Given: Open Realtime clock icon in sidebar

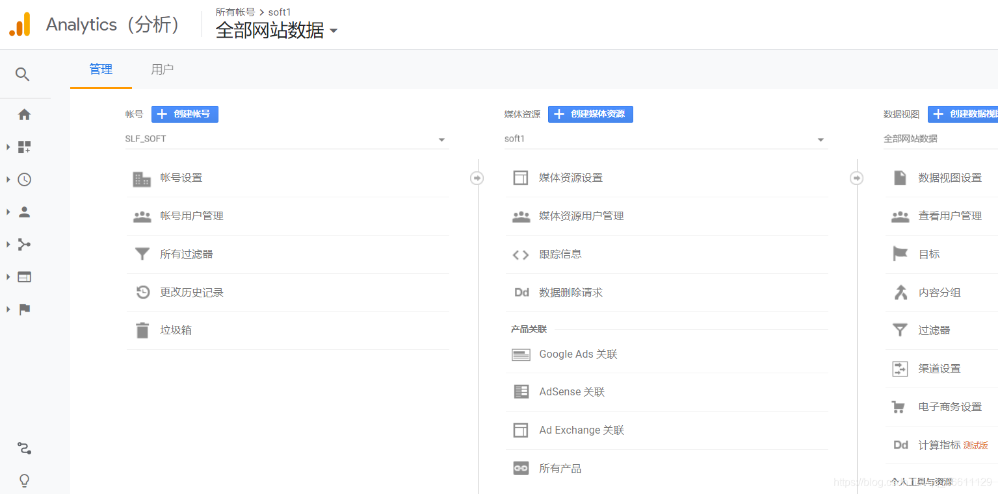Looking at the screenshot, I should pyautogui.click(x=24, y=180).
